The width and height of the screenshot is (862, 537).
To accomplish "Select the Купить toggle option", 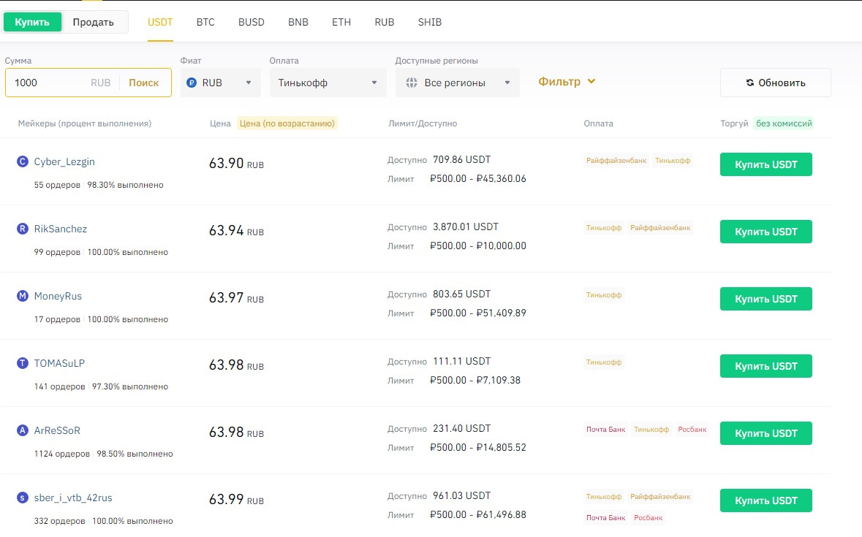I will pos(32,22).
